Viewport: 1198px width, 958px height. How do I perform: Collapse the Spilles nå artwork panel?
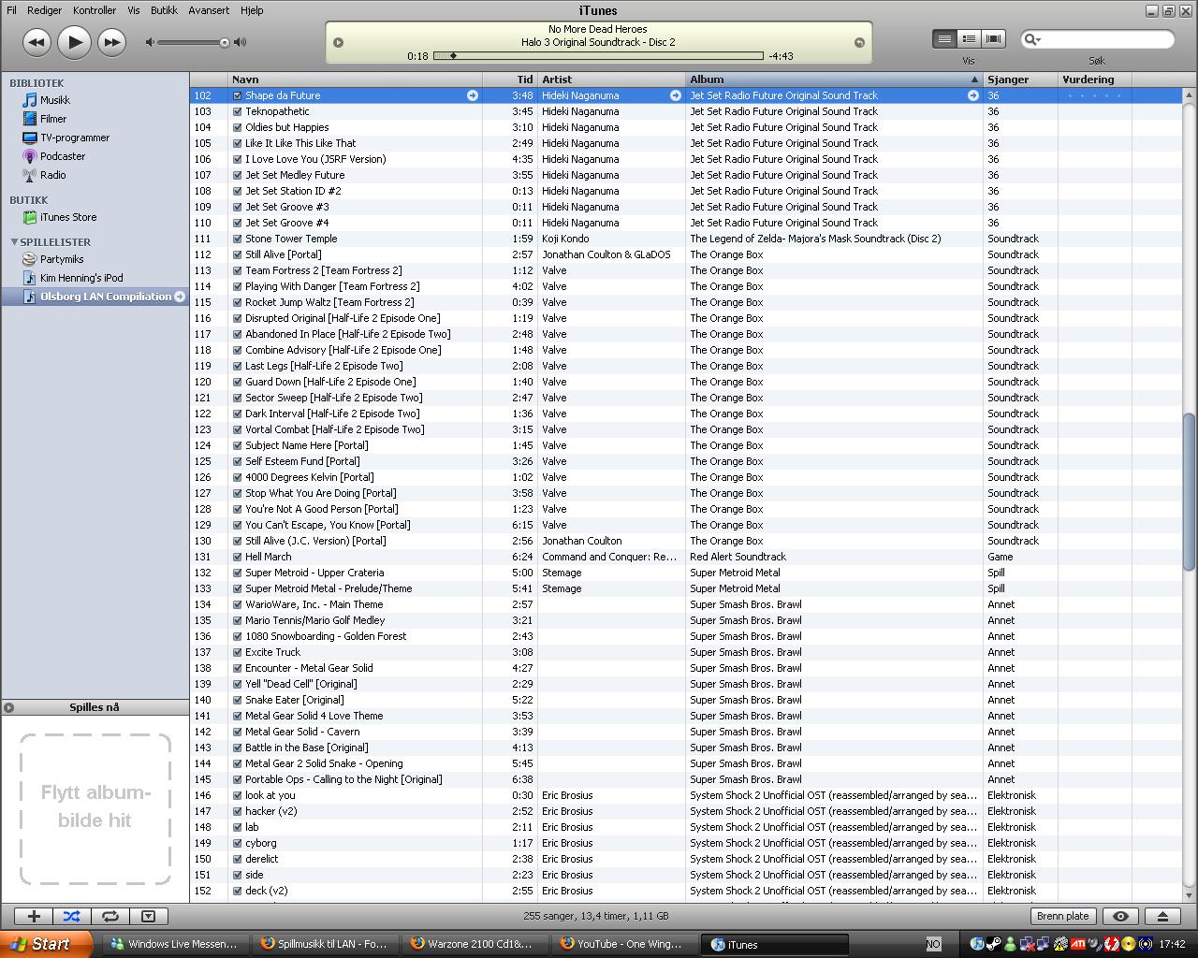pyautogui.click(x=8, y=707)
